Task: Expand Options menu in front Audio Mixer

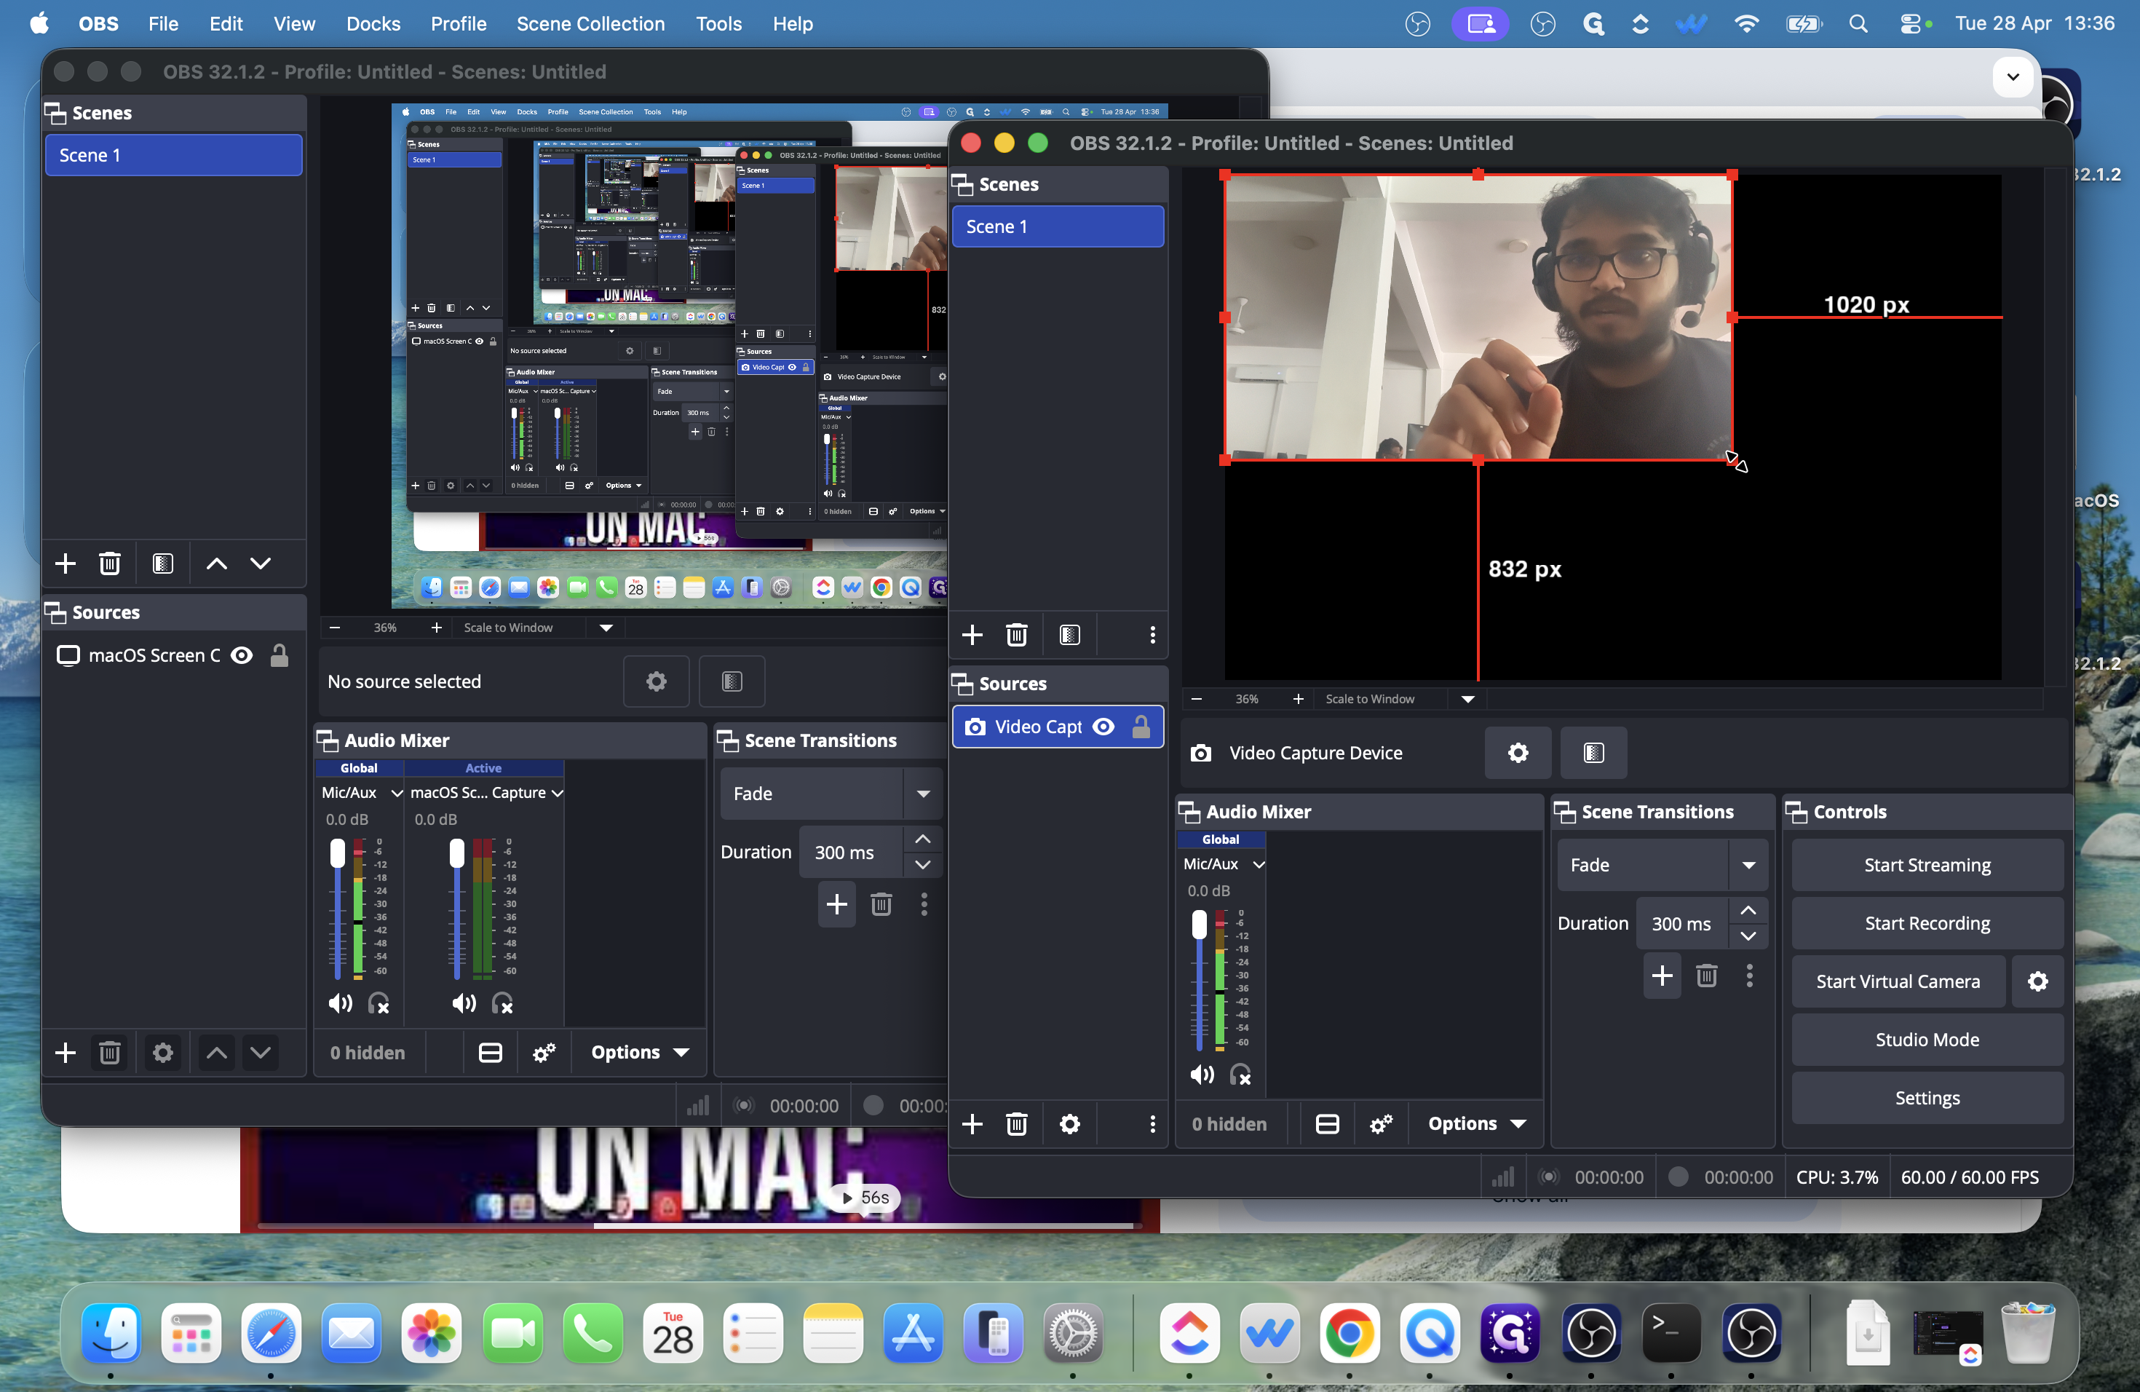Action: coord(1478,1124)
